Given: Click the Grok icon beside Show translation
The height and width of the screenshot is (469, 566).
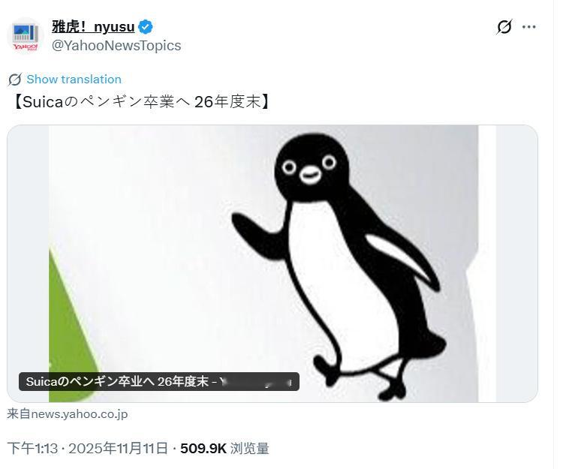Looking at the screenshot, I should [15, 80].
